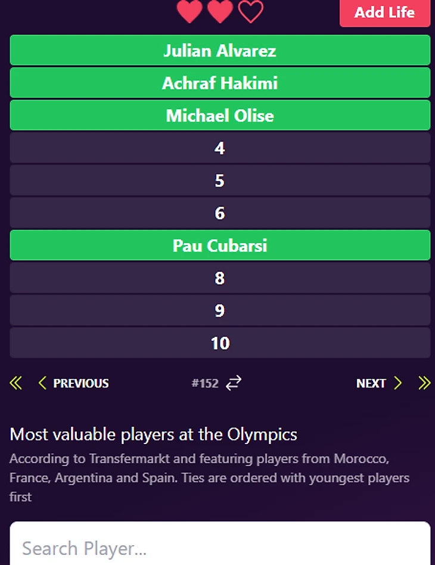Click the single right chevron arrow
This screenshot has height=565, width=435.
[398, 383]
